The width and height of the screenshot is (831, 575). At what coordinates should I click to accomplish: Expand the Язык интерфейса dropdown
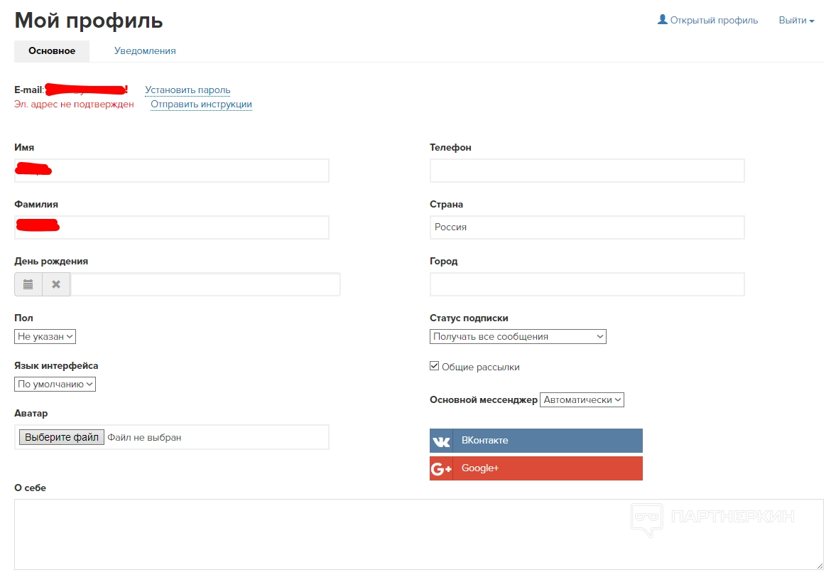click(55, 384)
